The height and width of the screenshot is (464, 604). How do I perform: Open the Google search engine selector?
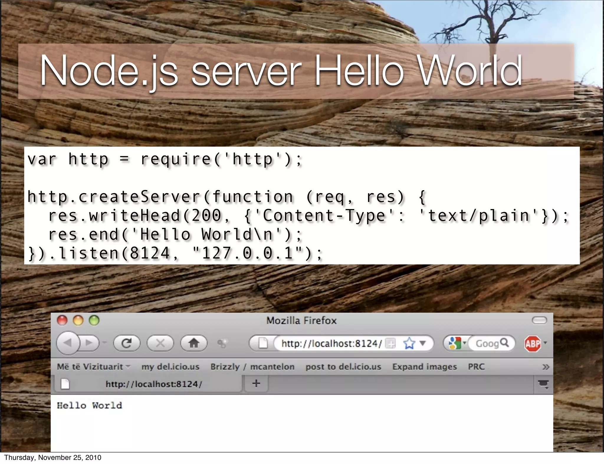[457, 343]
